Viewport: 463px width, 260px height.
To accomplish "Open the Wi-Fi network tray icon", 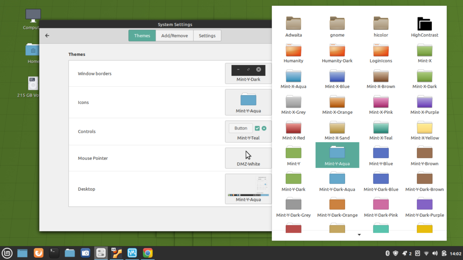I will coord(426,253).
